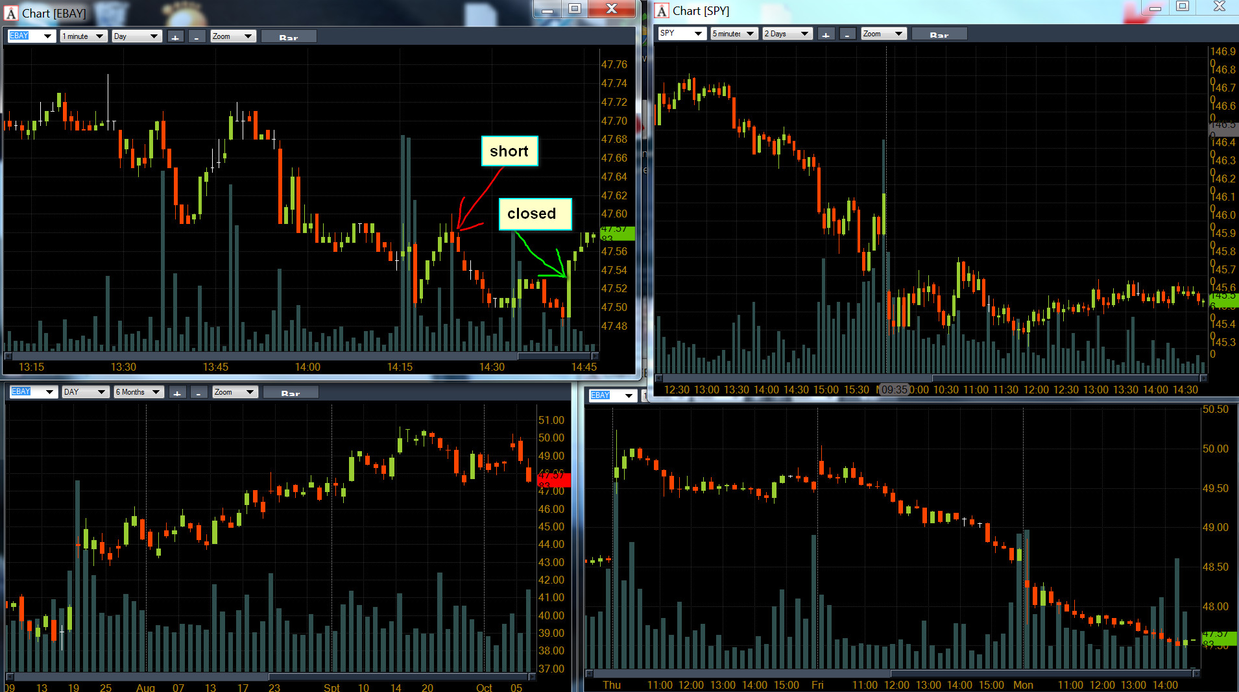Open the 5 minutes interval dropdown

[734, 34]
